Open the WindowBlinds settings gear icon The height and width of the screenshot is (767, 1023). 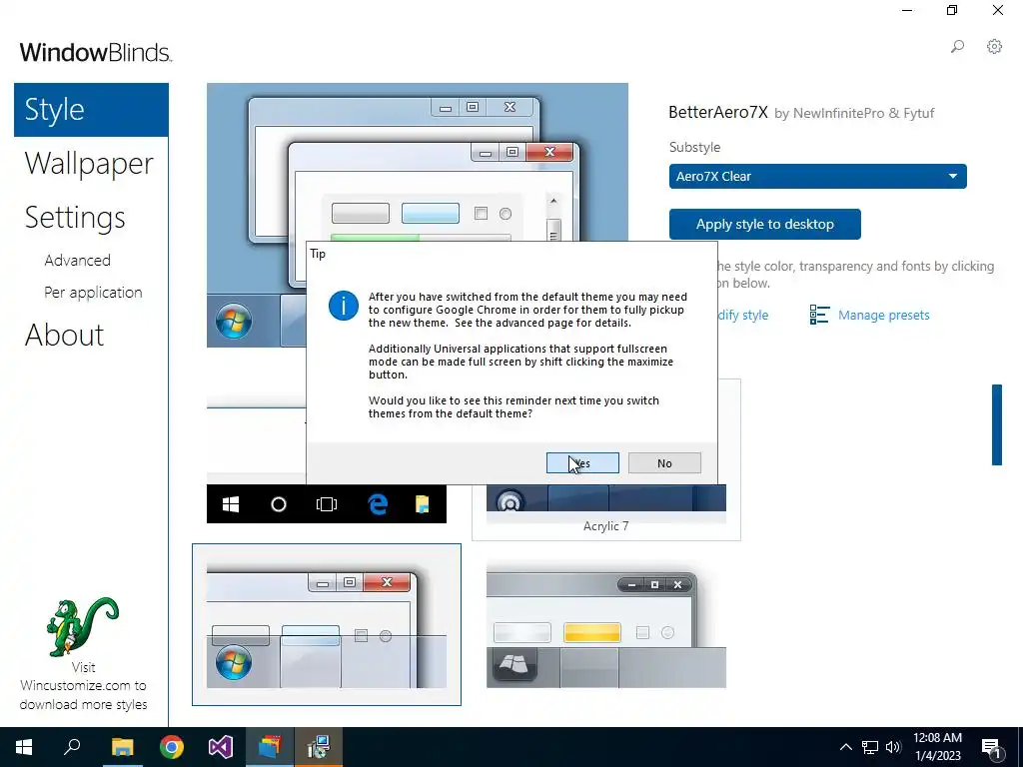click(994, 46)
